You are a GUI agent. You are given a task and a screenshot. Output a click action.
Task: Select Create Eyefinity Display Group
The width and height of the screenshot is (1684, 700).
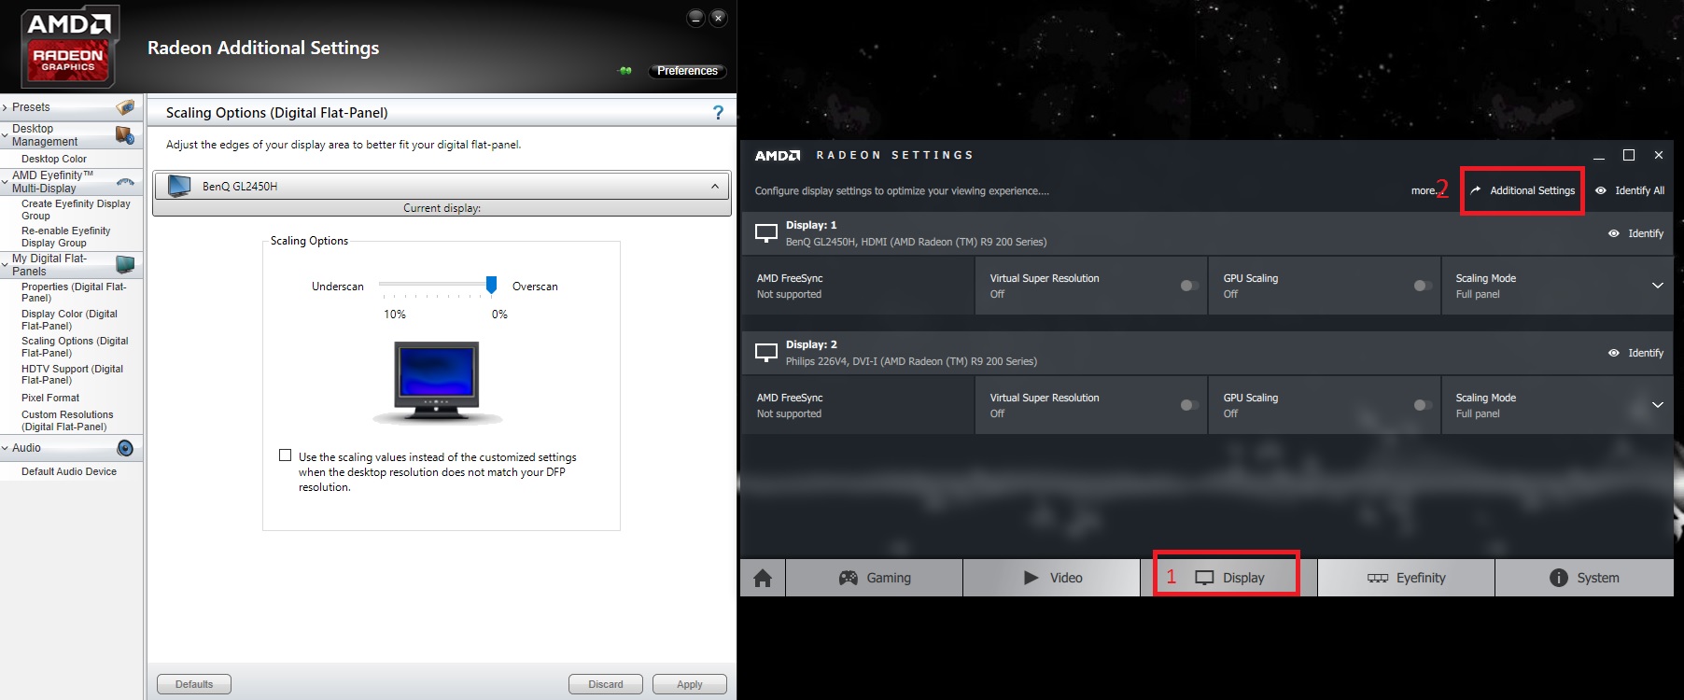click(x=76, y=210)
